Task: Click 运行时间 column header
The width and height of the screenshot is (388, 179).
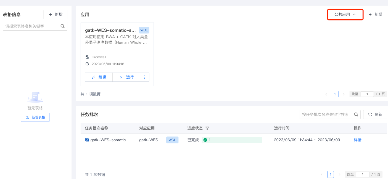Action: (x=282, y=128)
